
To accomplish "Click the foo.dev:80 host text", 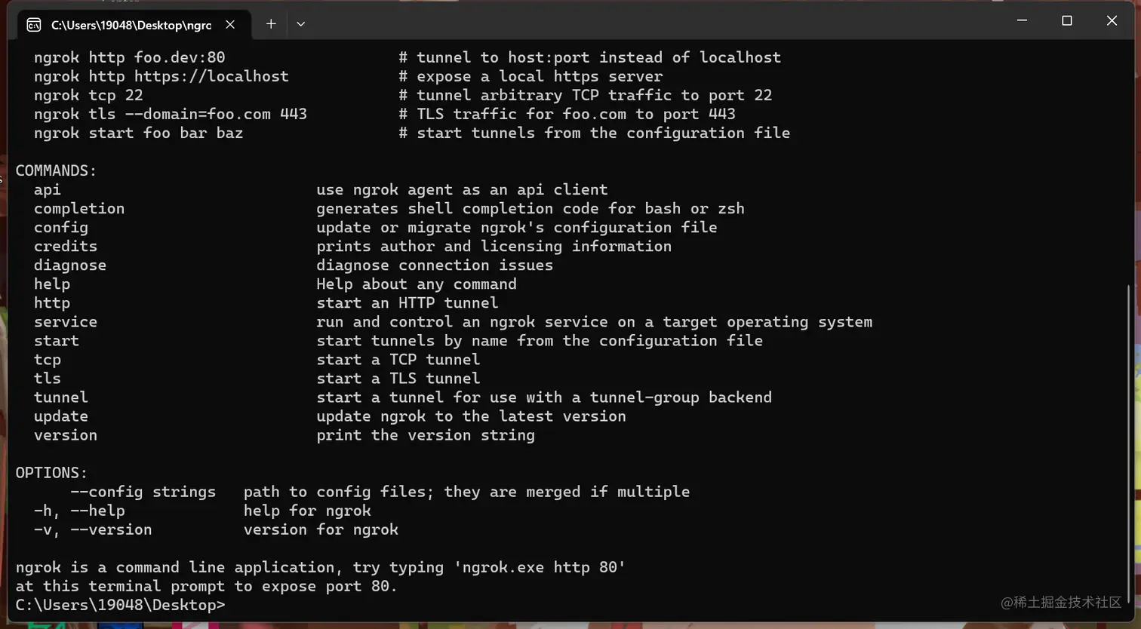I will 180,57.
